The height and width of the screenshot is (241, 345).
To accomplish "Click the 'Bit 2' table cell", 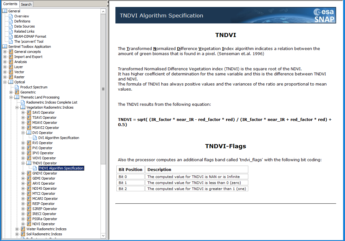I will pos(130,189).
